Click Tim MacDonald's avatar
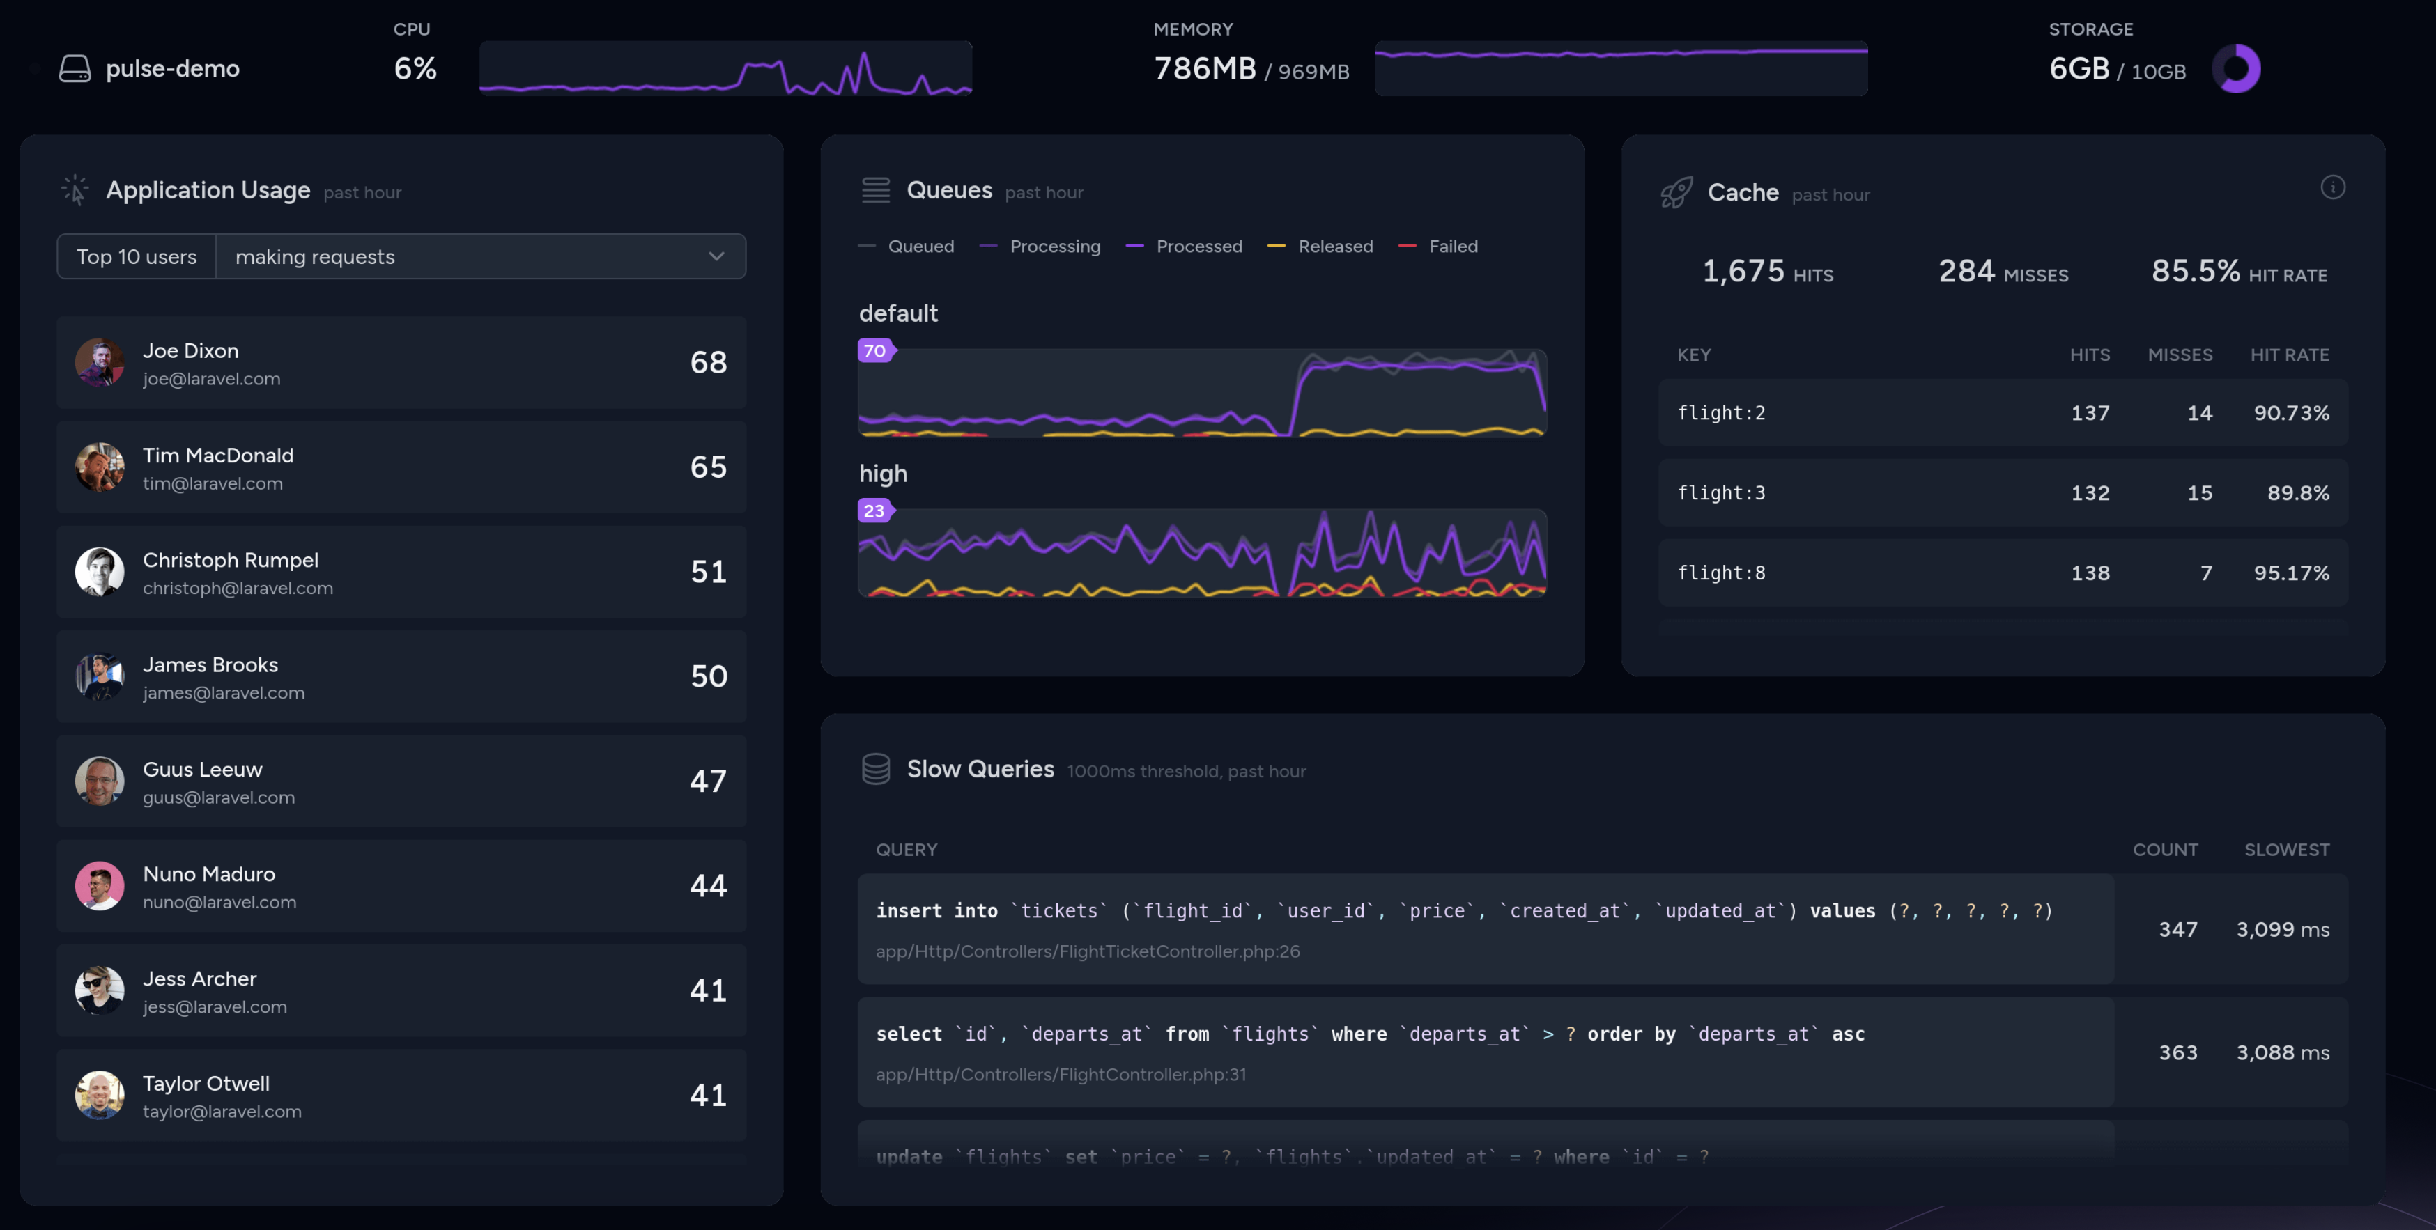Image resolution: width=2436 pixels, height=1230 pixels. pos(99,467)
